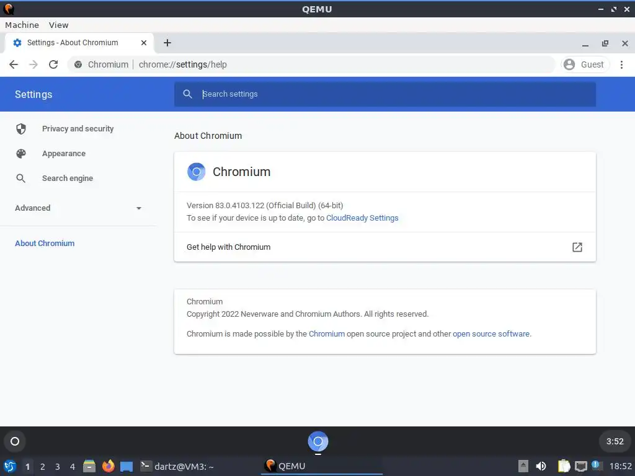Switch to the dartz@VM3 terminal window
The image size is (635, 476).
click(177, 466)
